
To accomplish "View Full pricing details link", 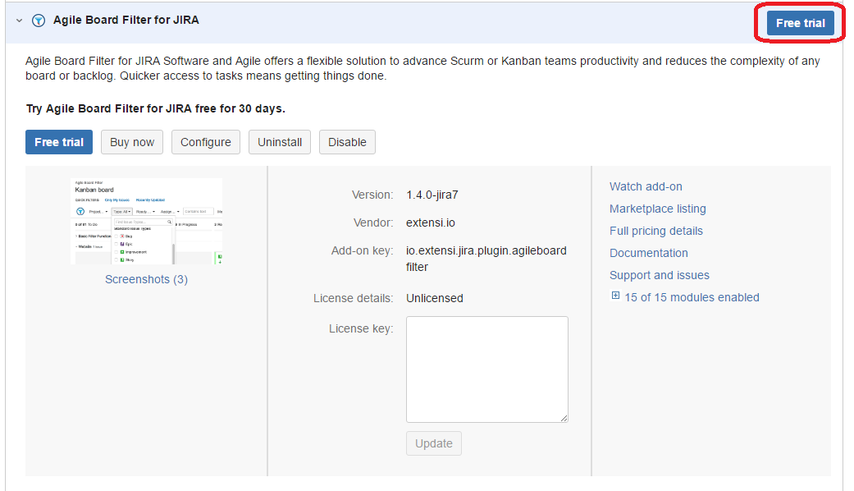I will click(x=655, y=231).
